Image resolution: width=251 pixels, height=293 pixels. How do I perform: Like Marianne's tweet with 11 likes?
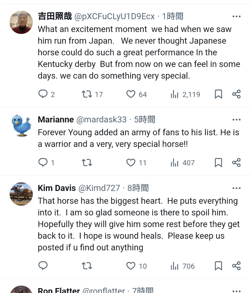pos(131,163)
